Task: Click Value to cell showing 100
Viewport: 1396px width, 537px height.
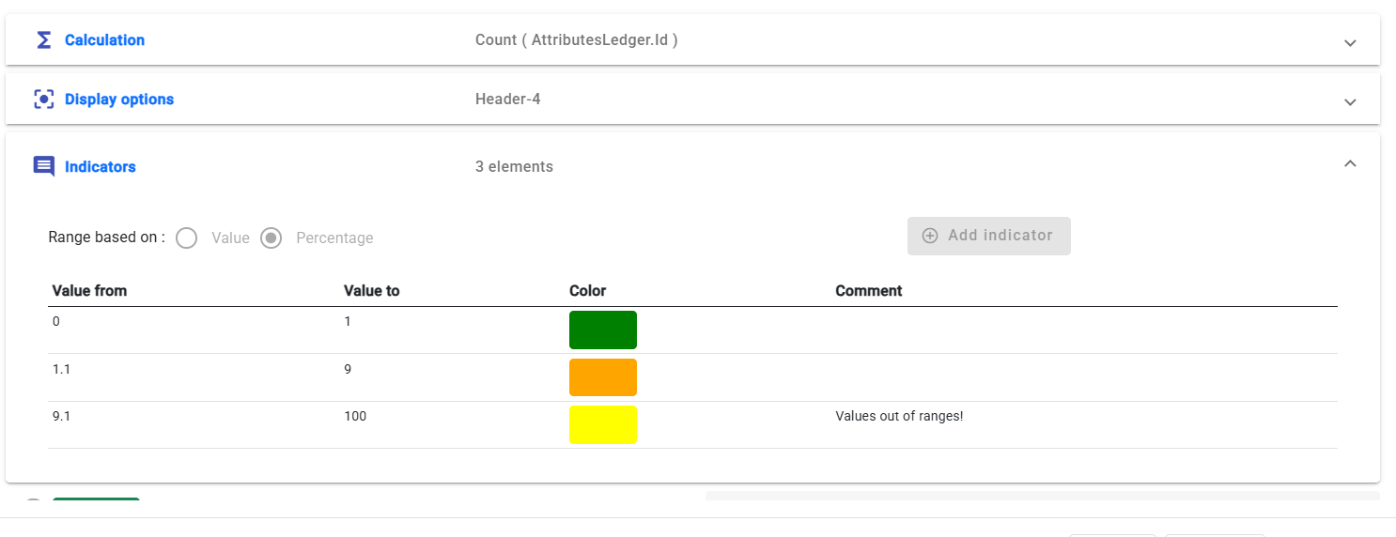Action: (x=355, y=416)
